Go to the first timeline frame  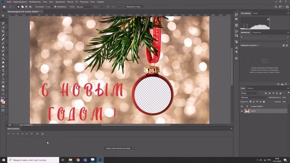[x=9, y=134]
